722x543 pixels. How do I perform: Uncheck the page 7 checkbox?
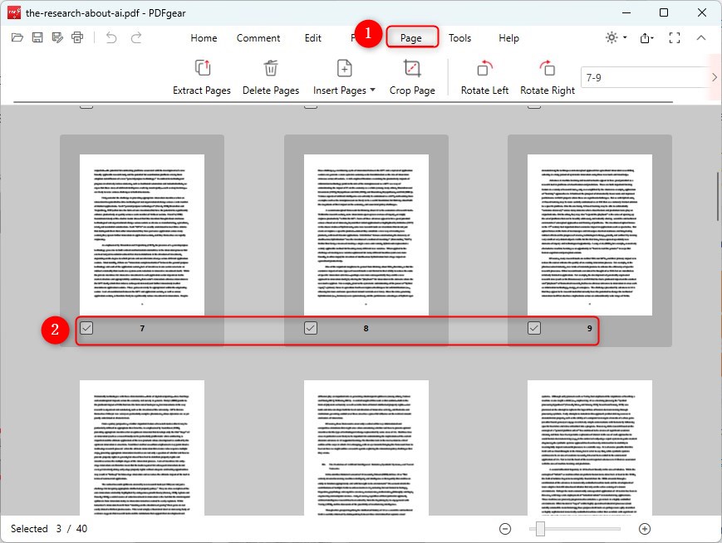(86, 329)
